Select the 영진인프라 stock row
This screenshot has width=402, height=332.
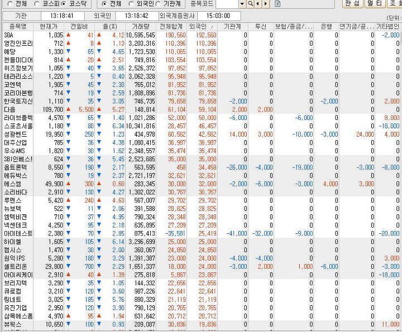coord(202,44)
